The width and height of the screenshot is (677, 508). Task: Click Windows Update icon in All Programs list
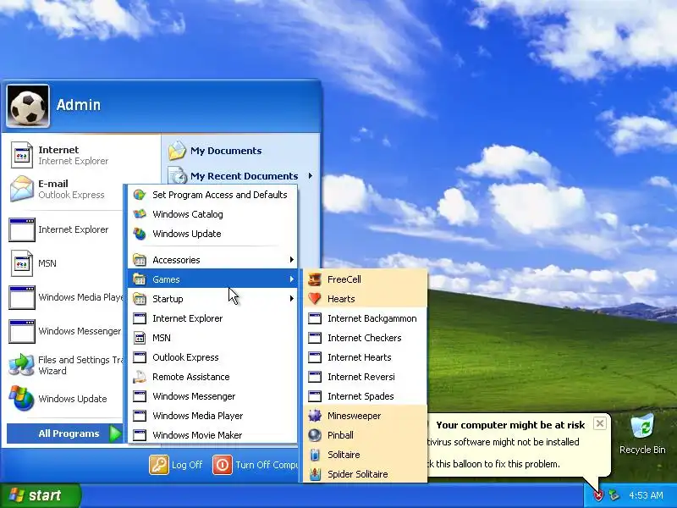tap(140, 234)
